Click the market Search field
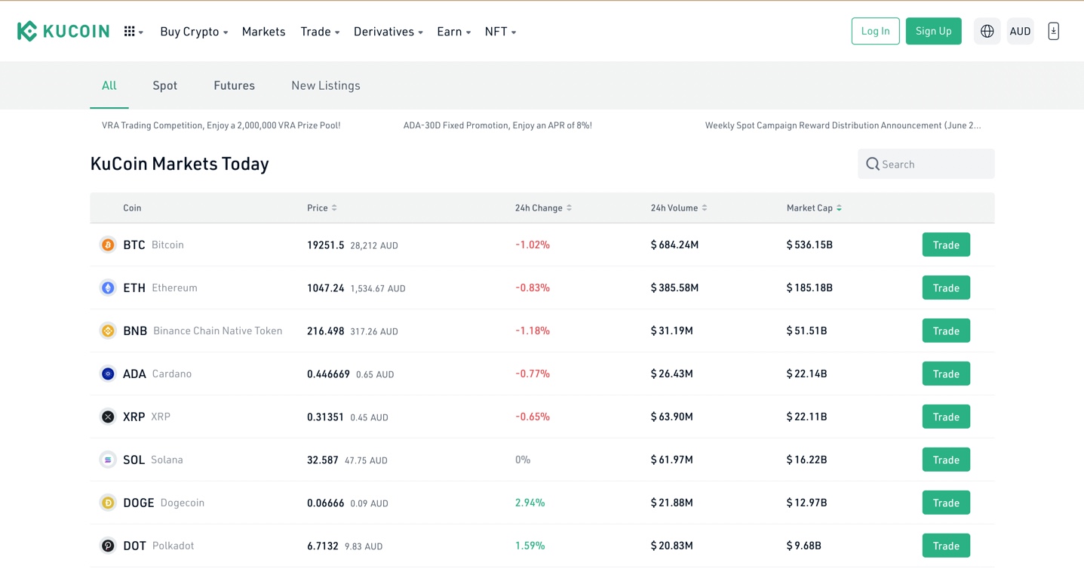Viewport: 1084px width, 569px height. 934,164
